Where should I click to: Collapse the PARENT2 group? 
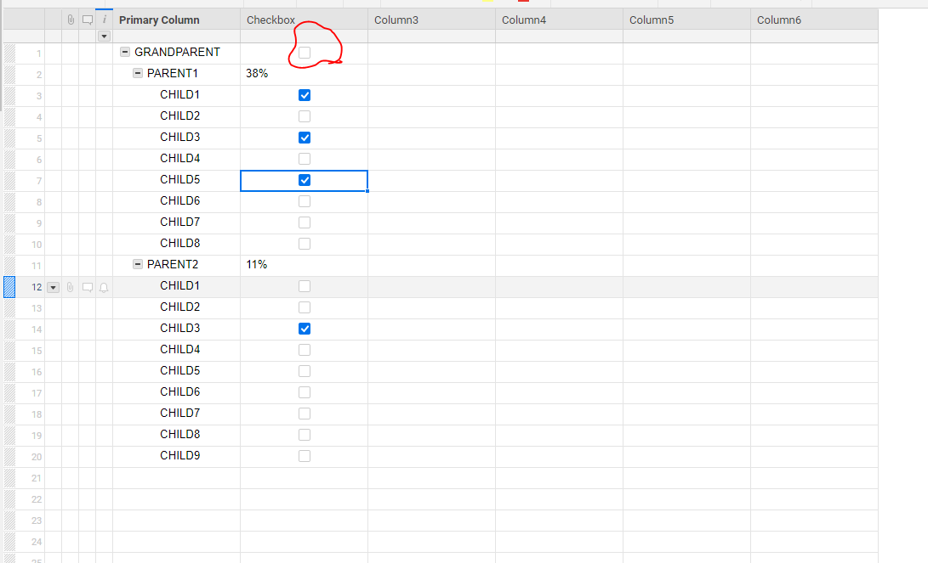137,264
